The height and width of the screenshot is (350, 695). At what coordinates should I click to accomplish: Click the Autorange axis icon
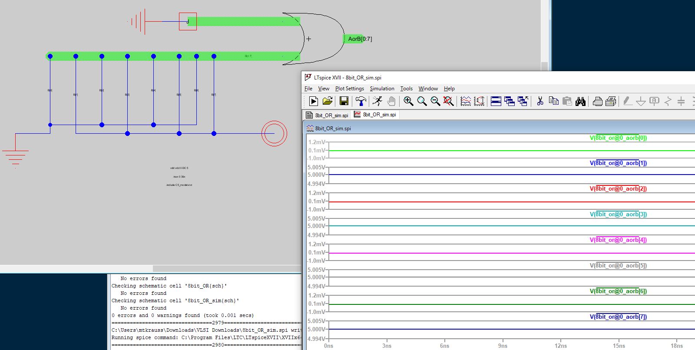[x=479, y=101]
